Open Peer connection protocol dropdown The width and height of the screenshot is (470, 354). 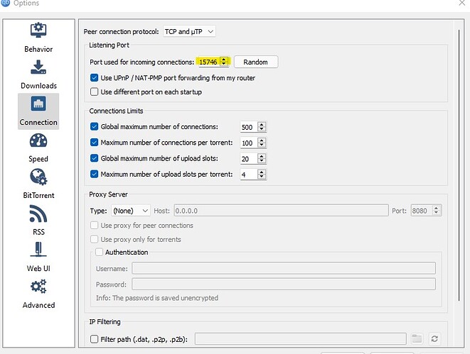tap(189, 31)
